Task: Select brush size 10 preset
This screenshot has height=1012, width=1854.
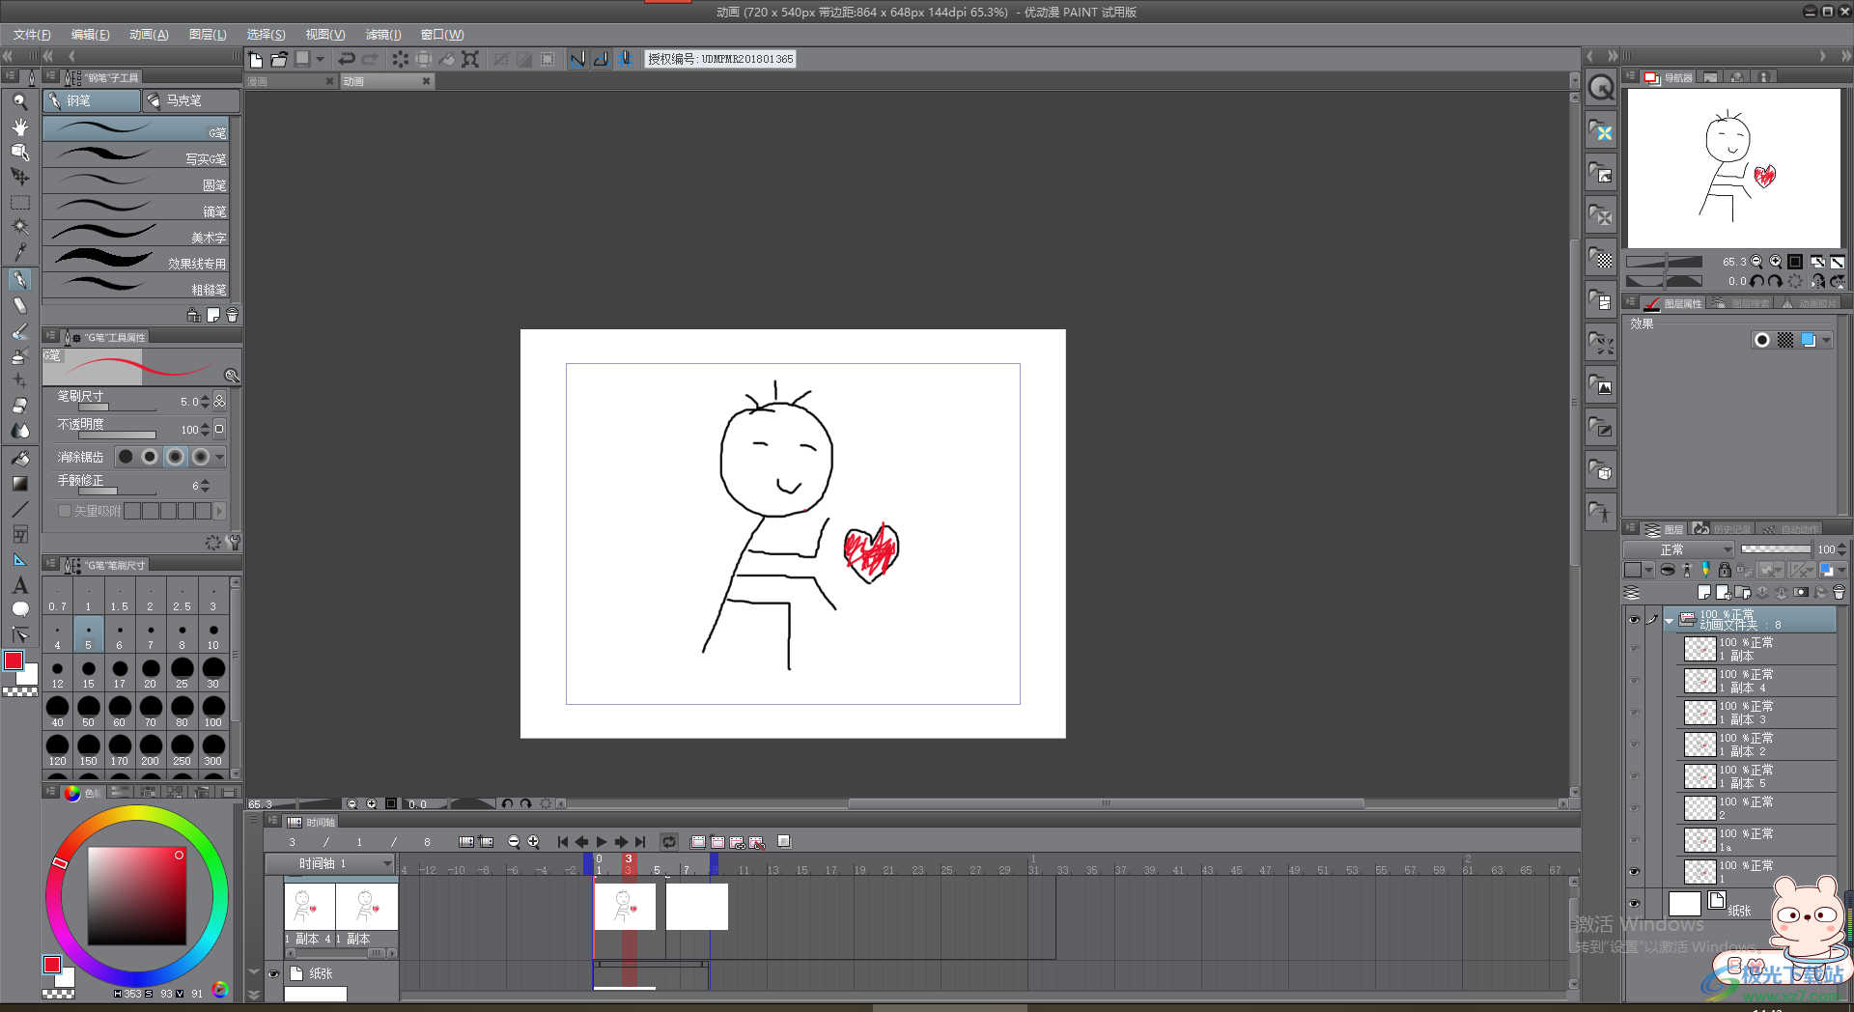Action: (213, 636)
